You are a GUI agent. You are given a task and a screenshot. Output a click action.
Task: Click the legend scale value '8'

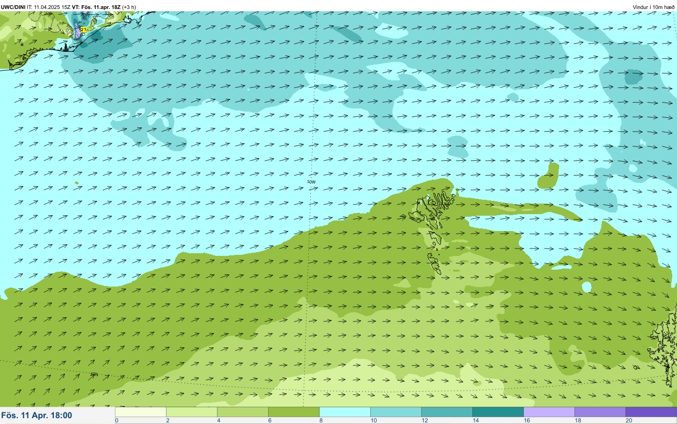(320, 420)
